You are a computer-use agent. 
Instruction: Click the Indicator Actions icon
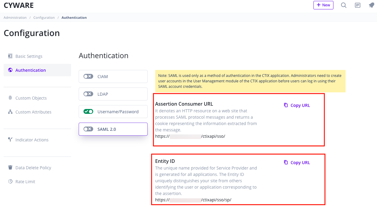[x=10, y=140]
